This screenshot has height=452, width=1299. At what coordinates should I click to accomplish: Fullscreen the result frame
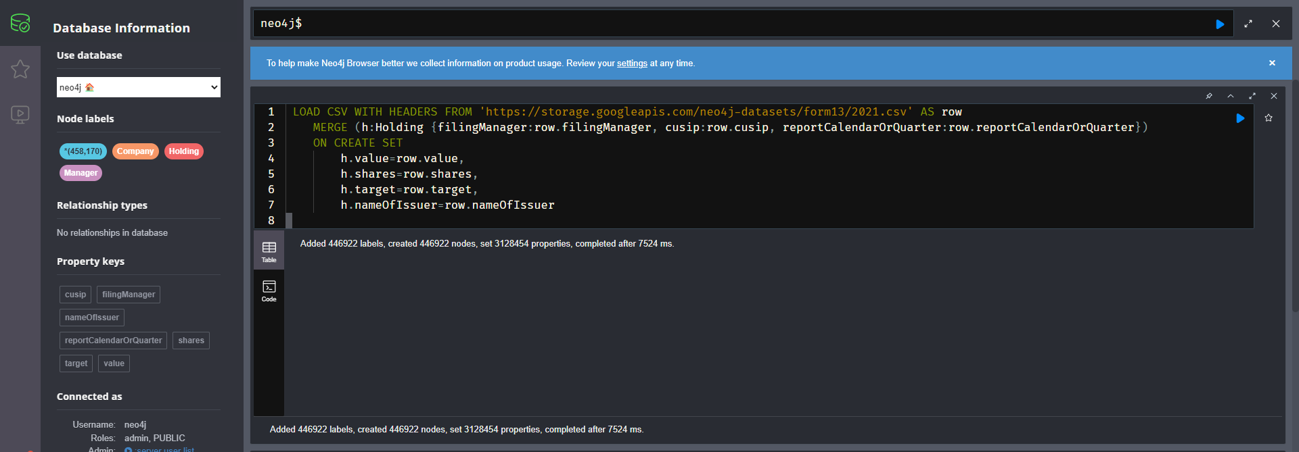pyautogui.click(x=1252, y=96)
